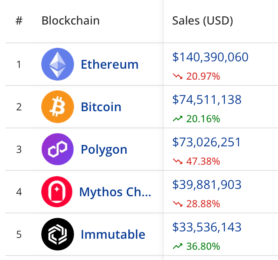Click the green up-trend arrow next to 36.80%
This screenshot has height=260, width=278.
click(178, 246)
